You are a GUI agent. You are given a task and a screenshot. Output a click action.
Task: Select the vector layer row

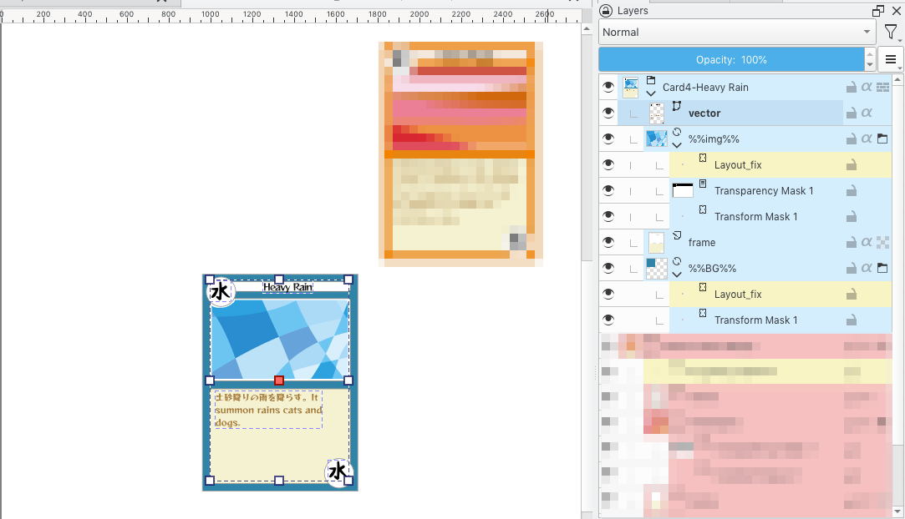pyautogui.click(x=755, y=113)
